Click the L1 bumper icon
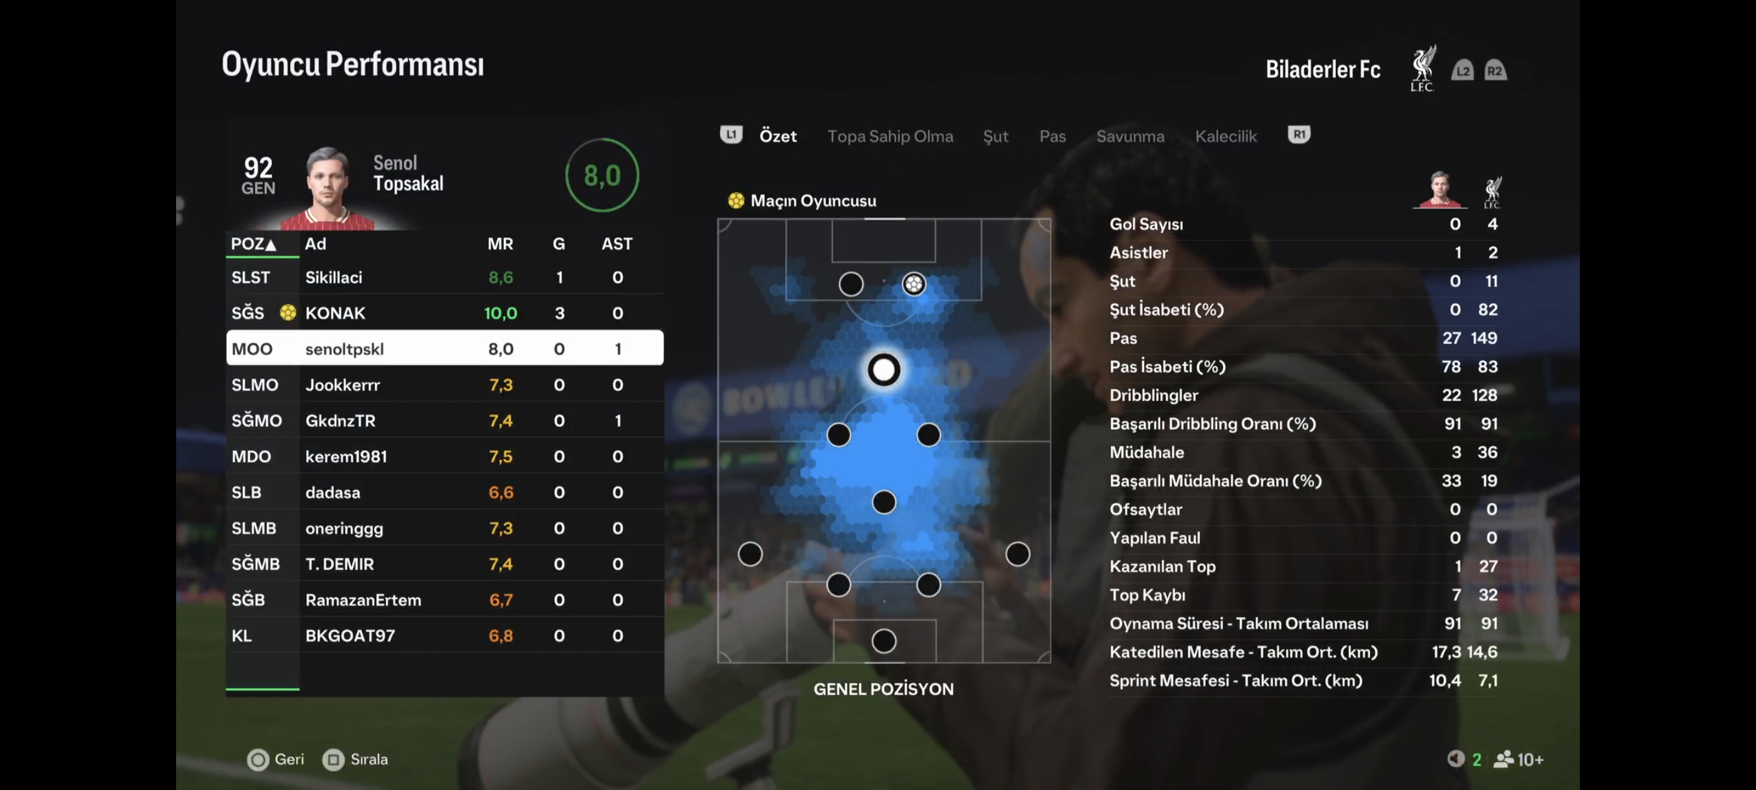1756x790 pixels. tap(731, 135)
